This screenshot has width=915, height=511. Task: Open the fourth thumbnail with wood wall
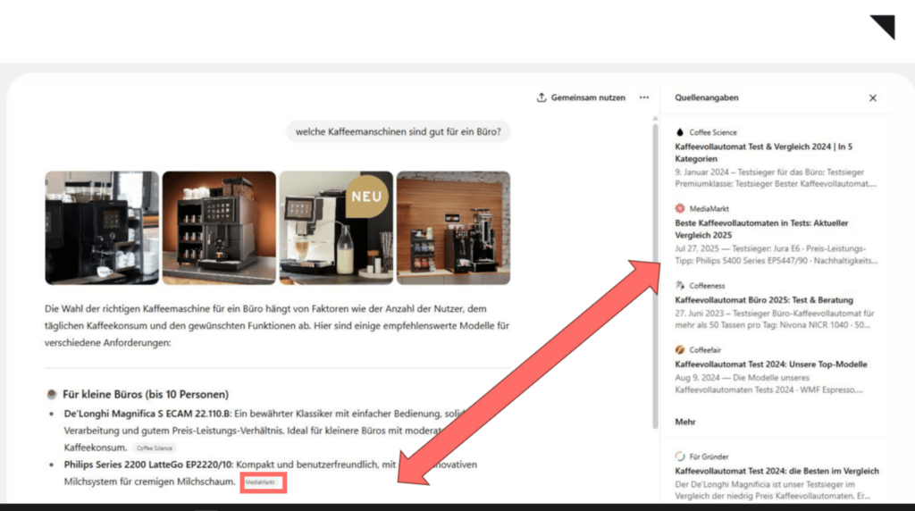tap(453, 228)
